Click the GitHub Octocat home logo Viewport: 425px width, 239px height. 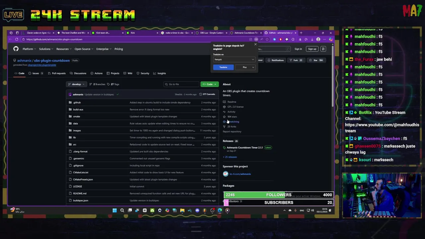[16, 49]
